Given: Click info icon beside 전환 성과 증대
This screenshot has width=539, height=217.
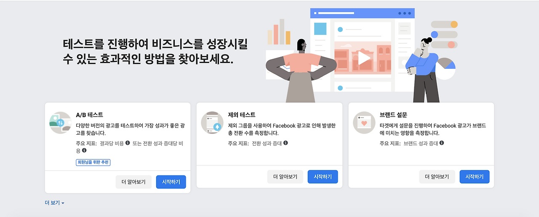Looking at the screenshot, I should [x=286, y=143].
